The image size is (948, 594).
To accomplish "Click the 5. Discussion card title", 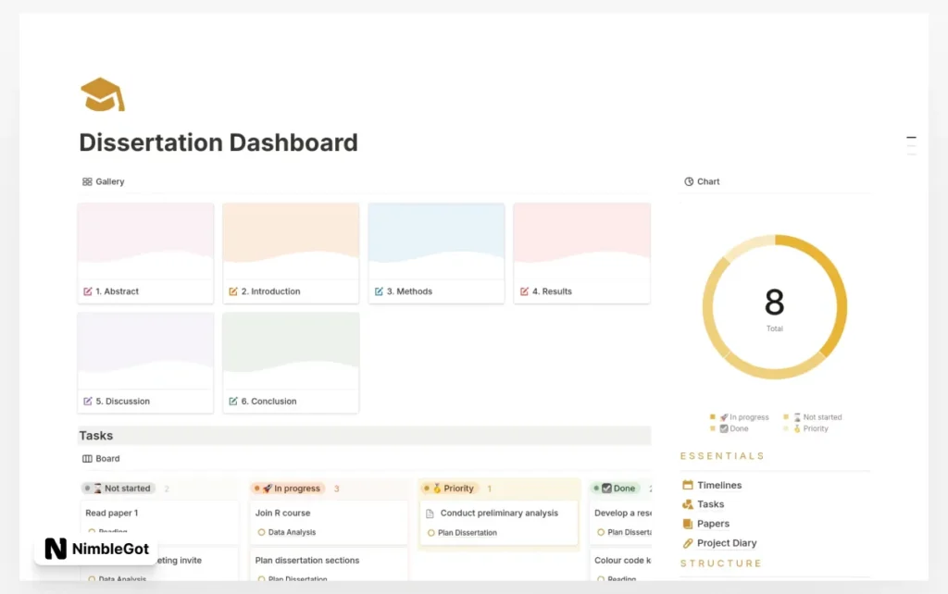I will point(122,402).
